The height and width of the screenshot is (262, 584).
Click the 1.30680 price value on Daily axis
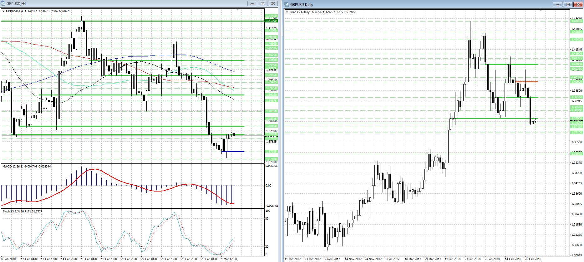coord(577,245)
